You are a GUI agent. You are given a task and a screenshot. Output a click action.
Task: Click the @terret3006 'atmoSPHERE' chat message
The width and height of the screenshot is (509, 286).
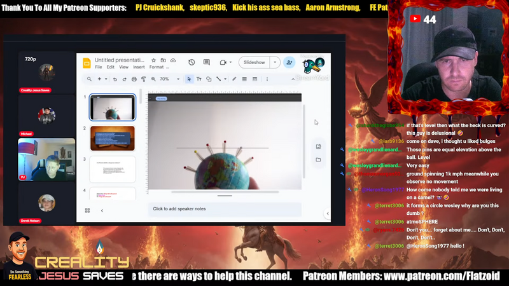click(422, 222)
